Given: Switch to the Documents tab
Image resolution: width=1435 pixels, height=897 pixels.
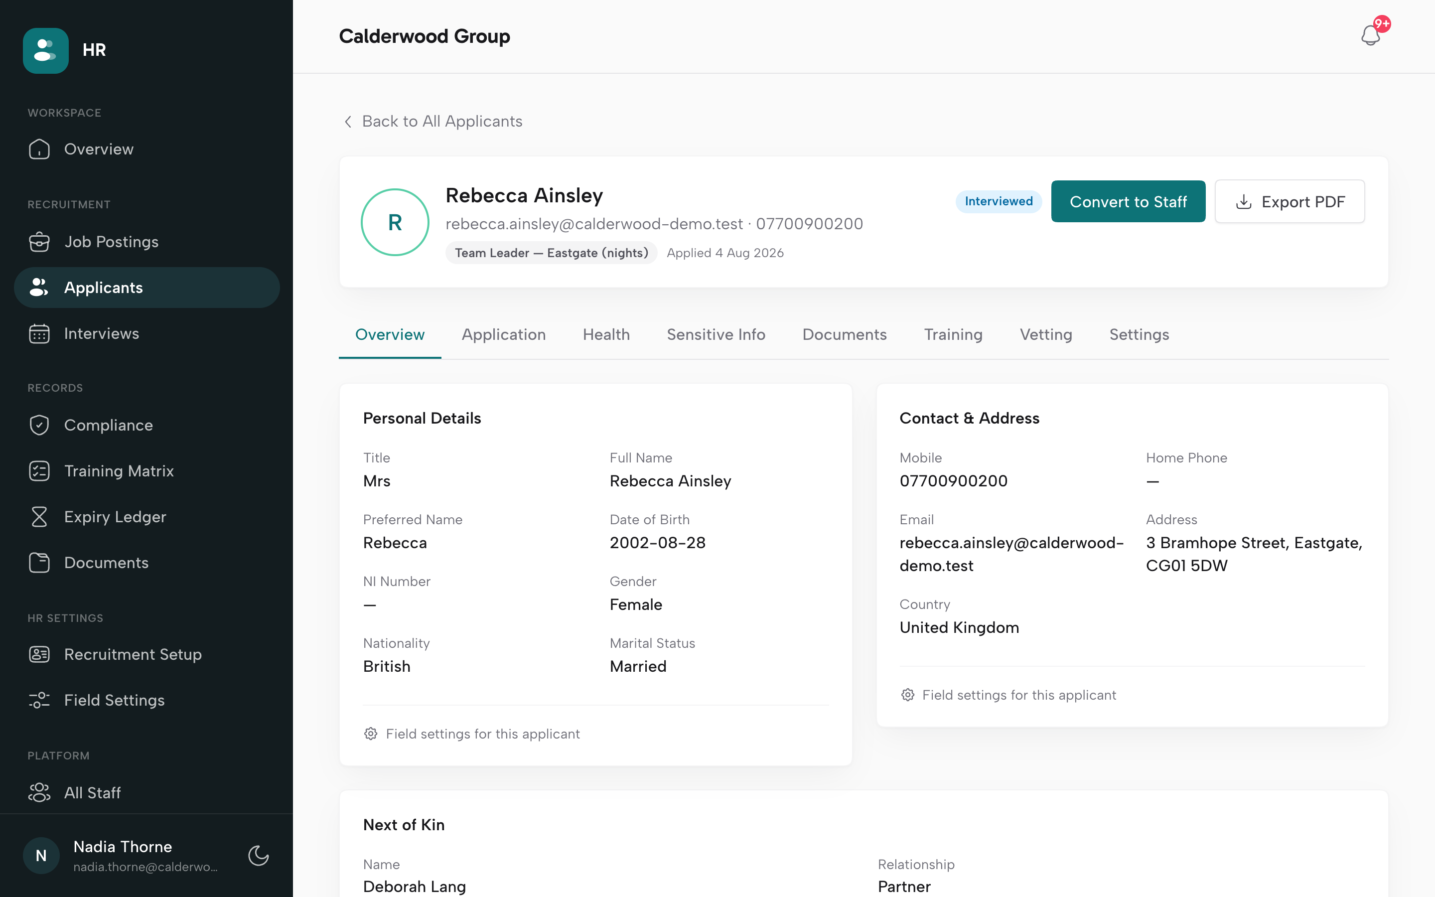Looking at the screenshot, I should point(845,334).
